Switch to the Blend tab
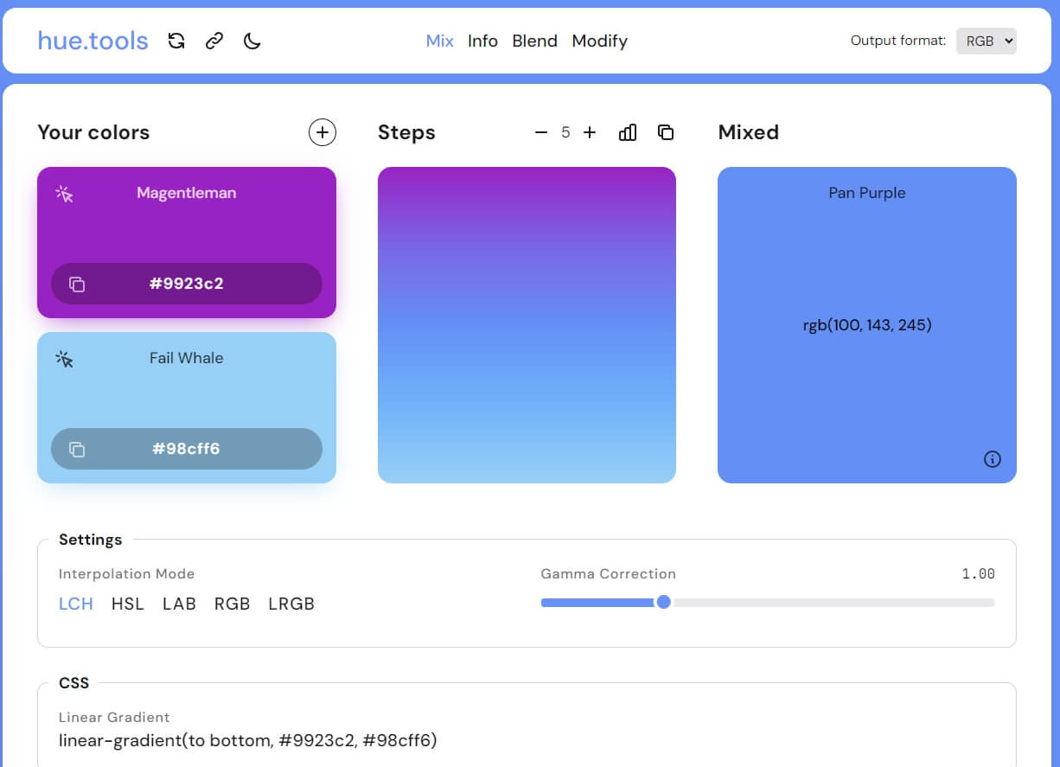 coord(534,41)
